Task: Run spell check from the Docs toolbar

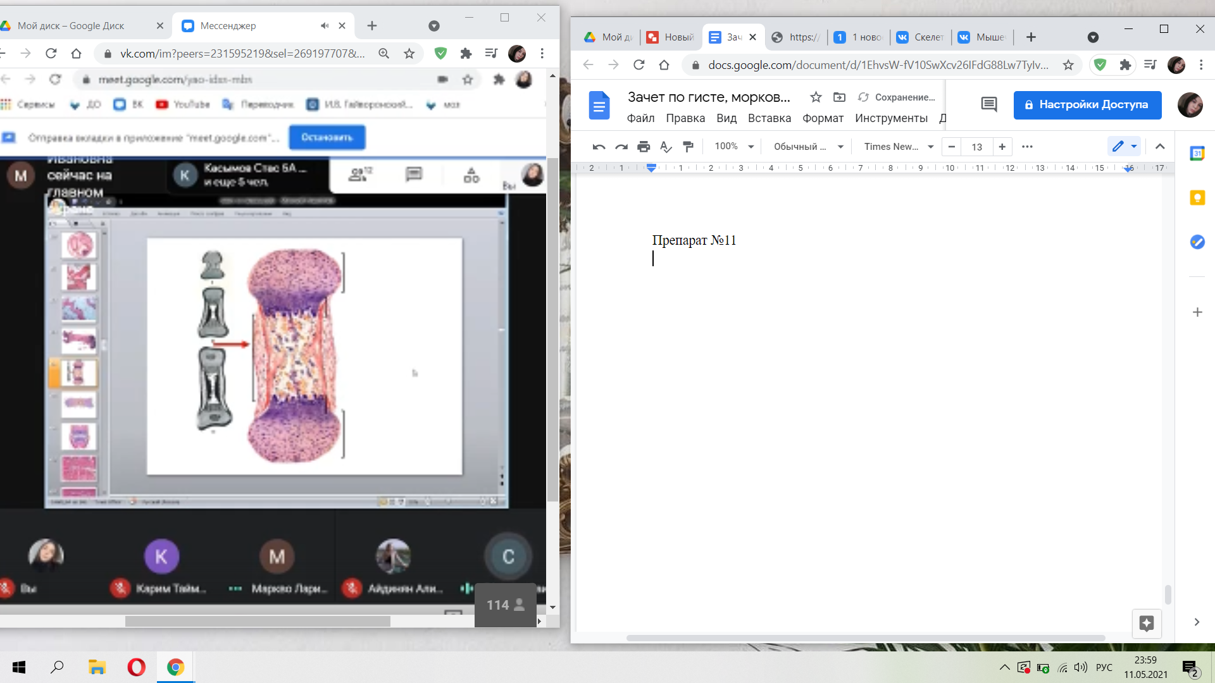Action: click(x=666, y=147)
